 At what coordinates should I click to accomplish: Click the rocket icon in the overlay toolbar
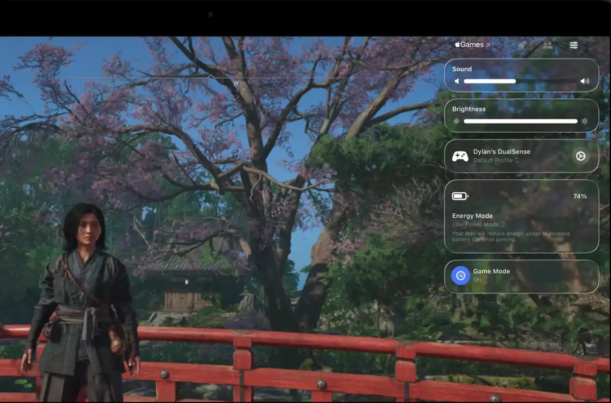(x=521, y=45)
